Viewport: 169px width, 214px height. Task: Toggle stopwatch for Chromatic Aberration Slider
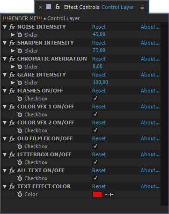[20, 67]
